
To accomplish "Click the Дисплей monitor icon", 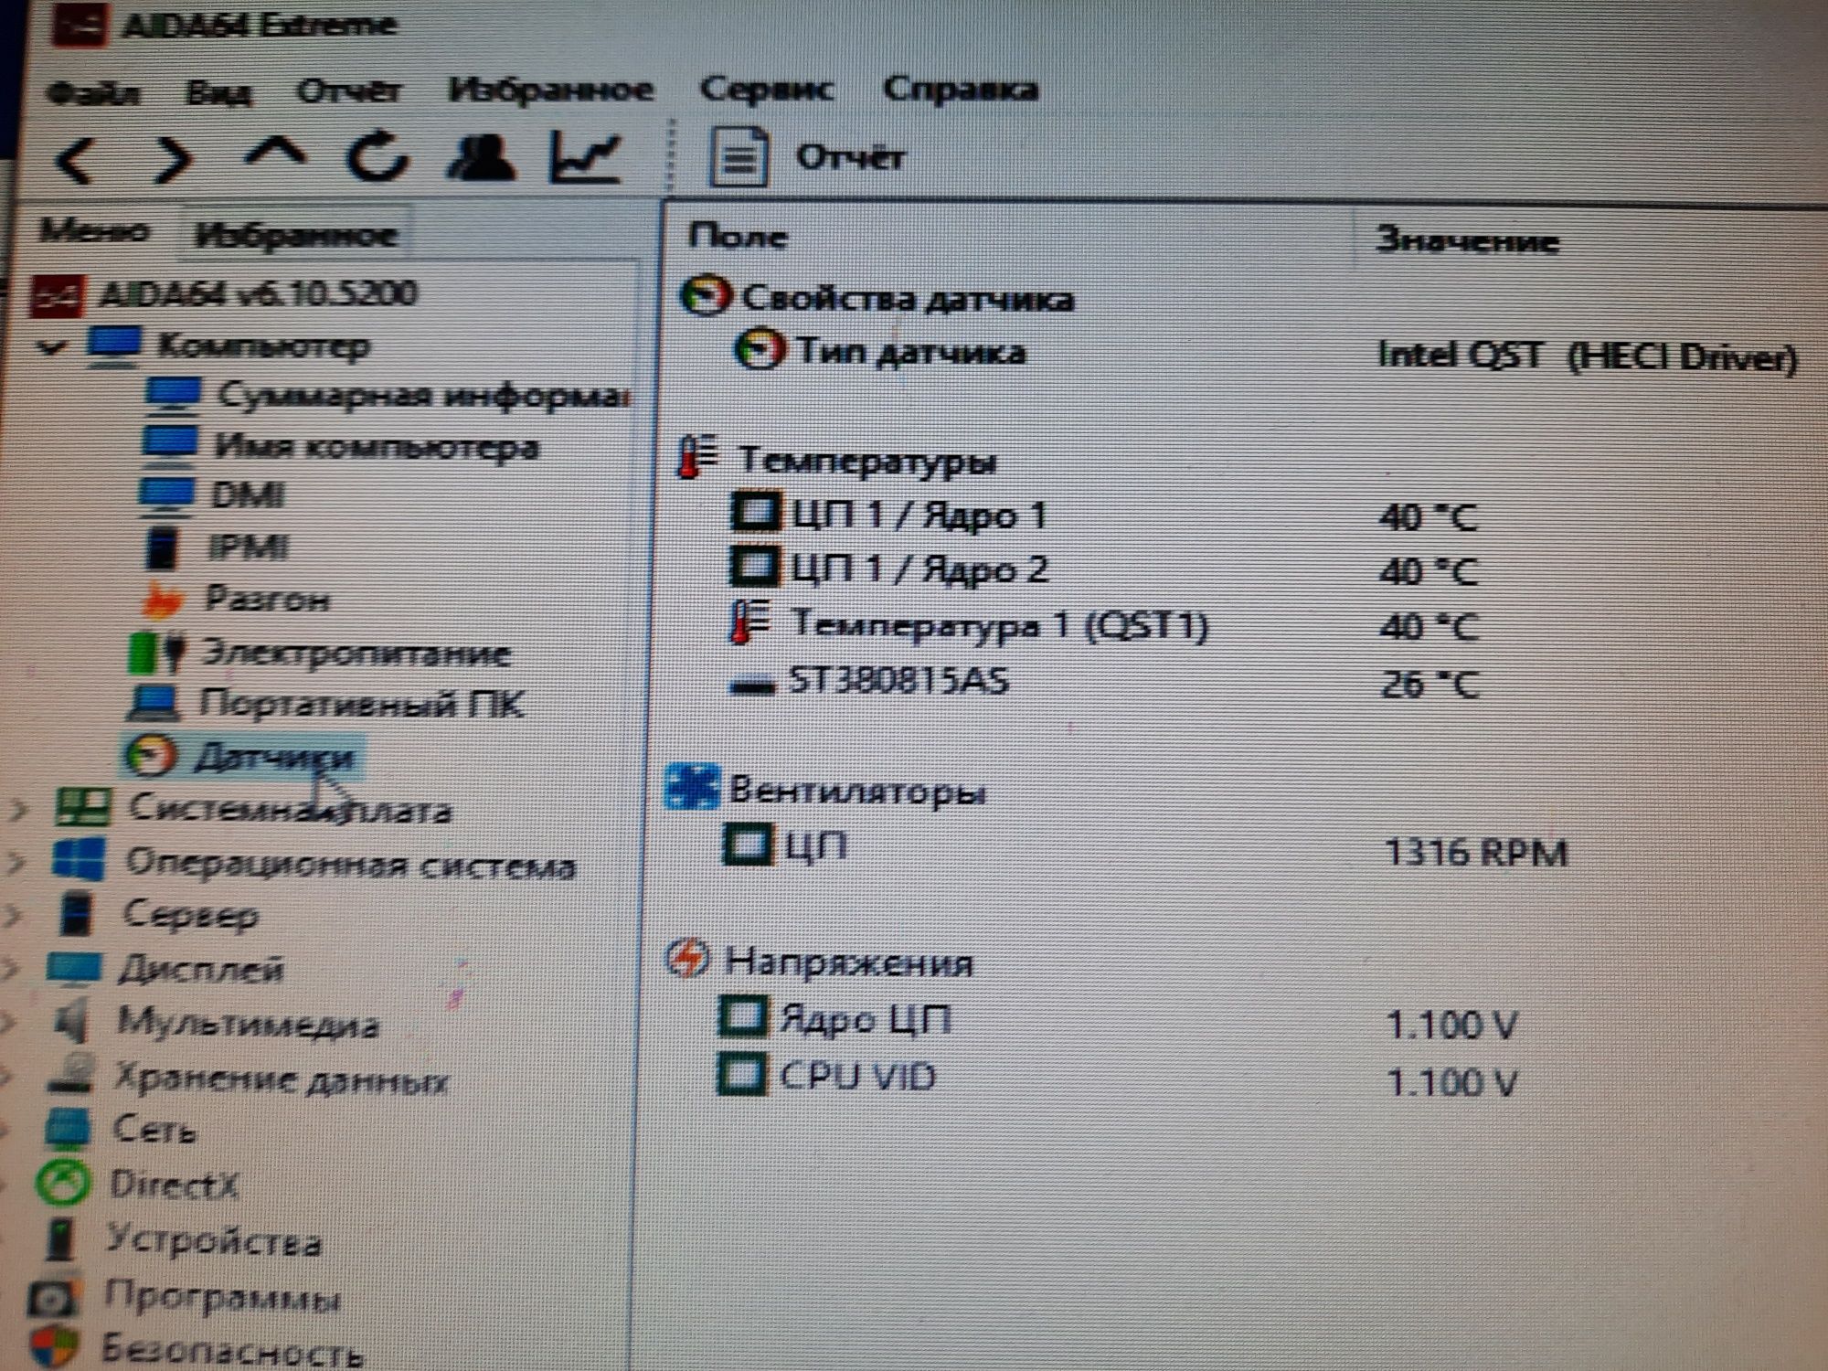I will tap(74, 969).
